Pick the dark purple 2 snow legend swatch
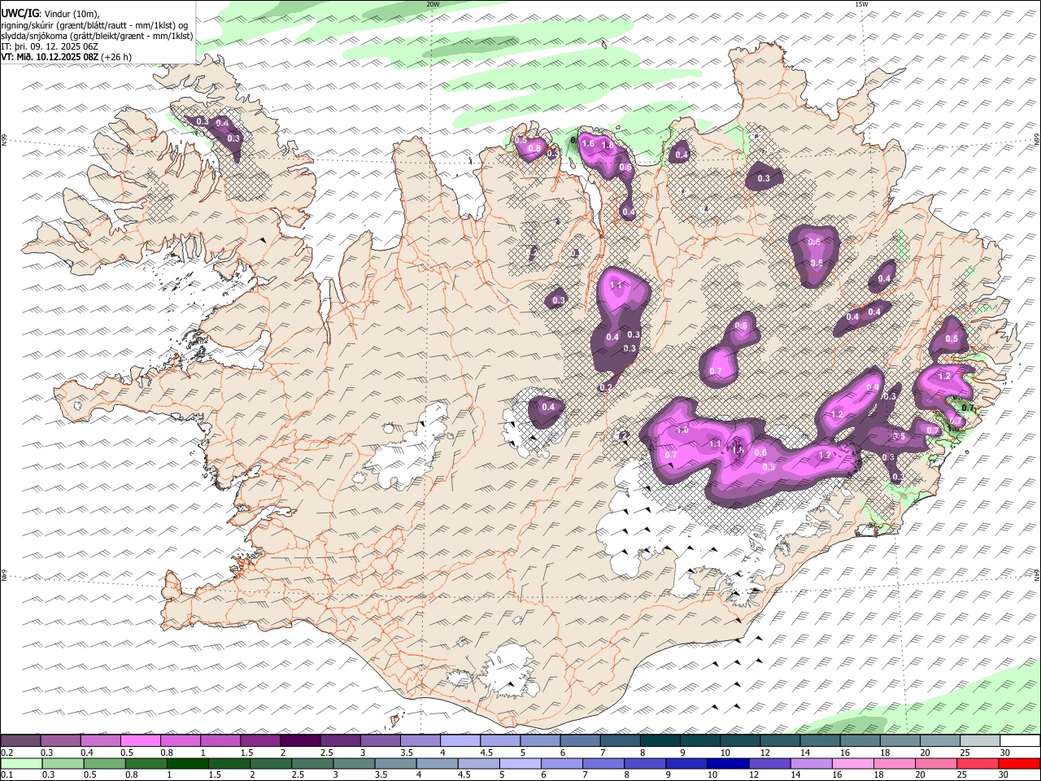This screenshot has width=1041, height=781. click(300, 741)
